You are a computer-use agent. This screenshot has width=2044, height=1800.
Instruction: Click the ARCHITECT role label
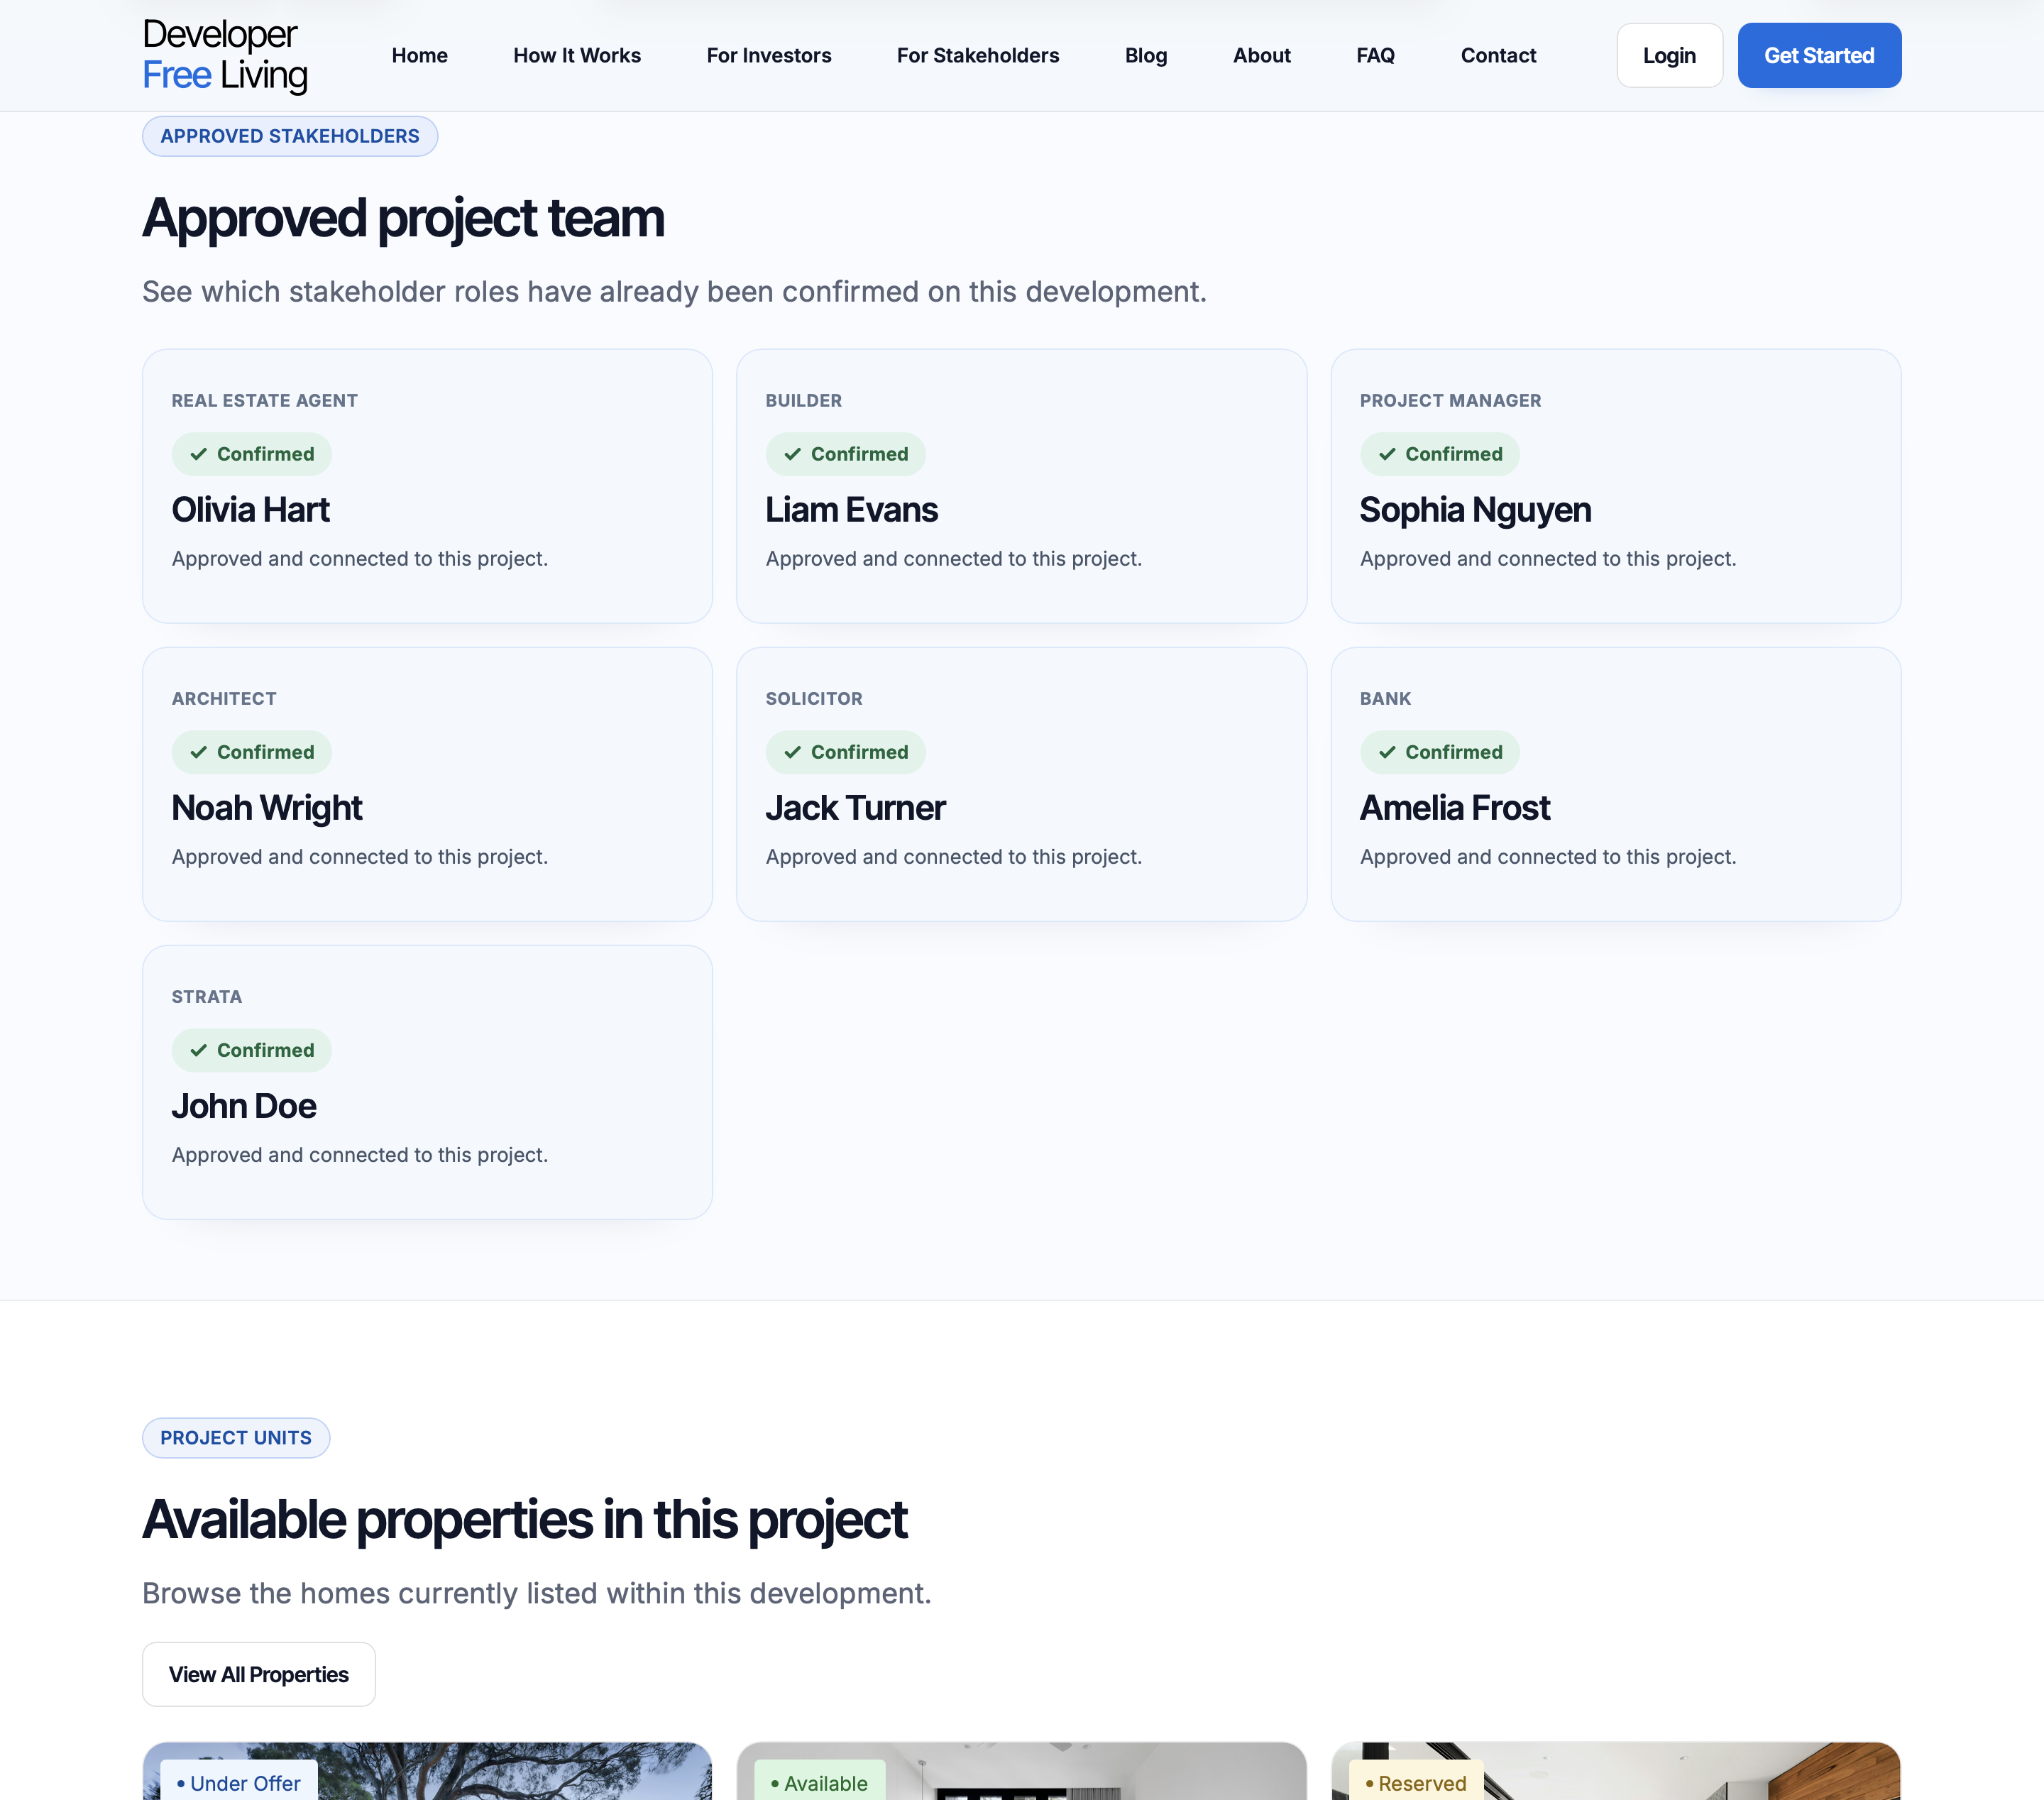point(224,699)
